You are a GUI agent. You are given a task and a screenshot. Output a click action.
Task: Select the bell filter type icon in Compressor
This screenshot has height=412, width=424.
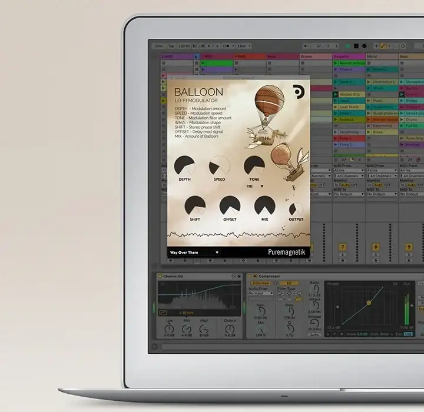pyautogui.click(x=289, y=293)
